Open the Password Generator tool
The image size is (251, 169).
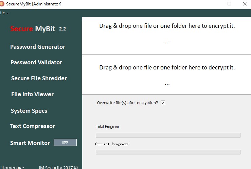coord(38,47)
